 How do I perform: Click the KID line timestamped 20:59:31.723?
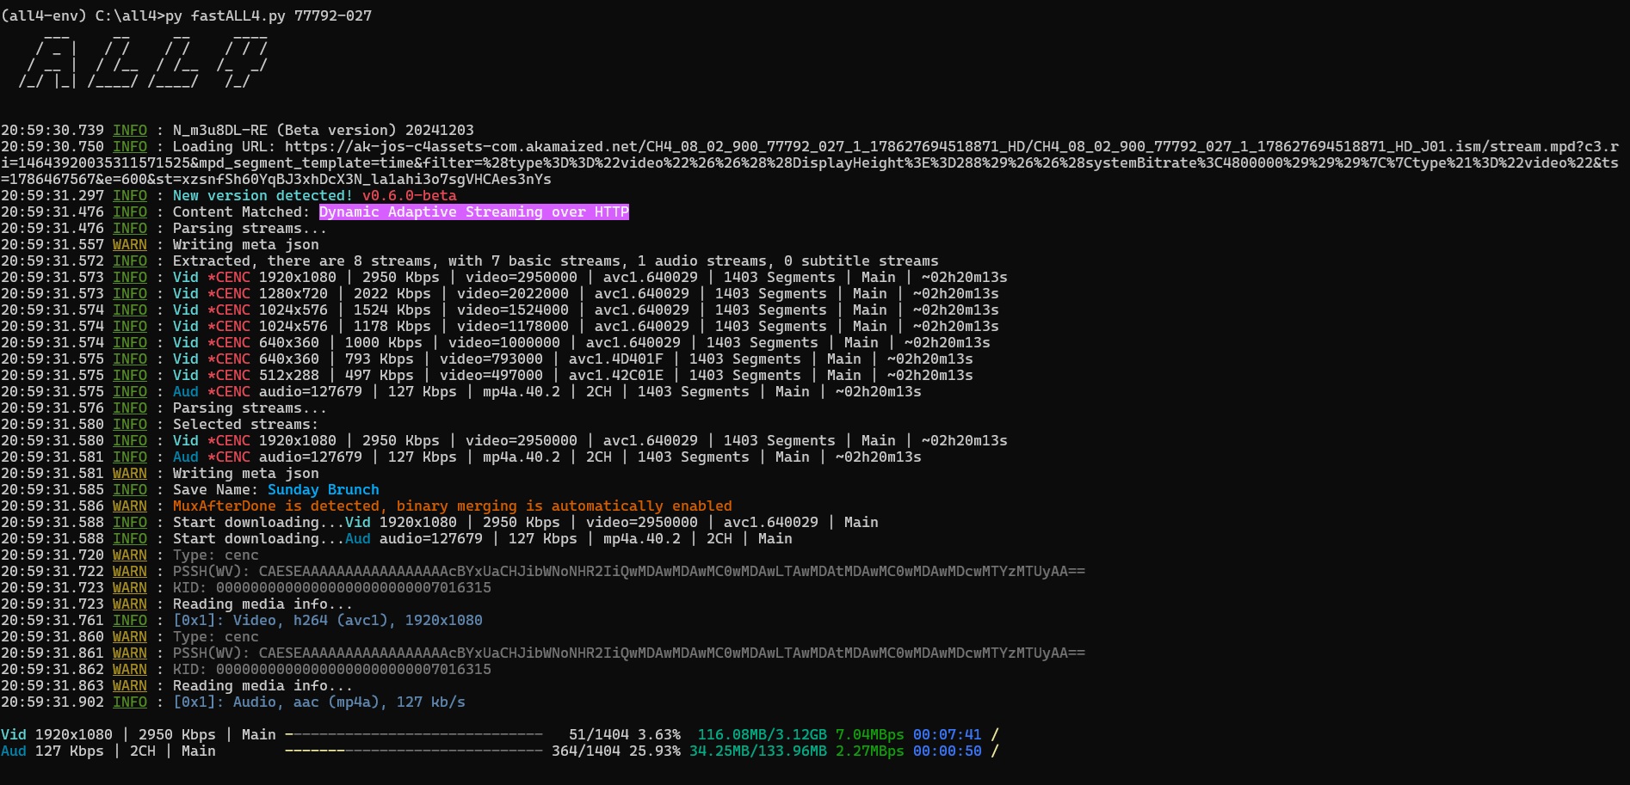[x=332, y=588]
